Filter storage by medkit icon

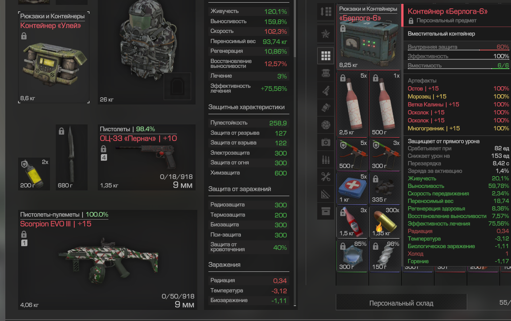[326, 142]
